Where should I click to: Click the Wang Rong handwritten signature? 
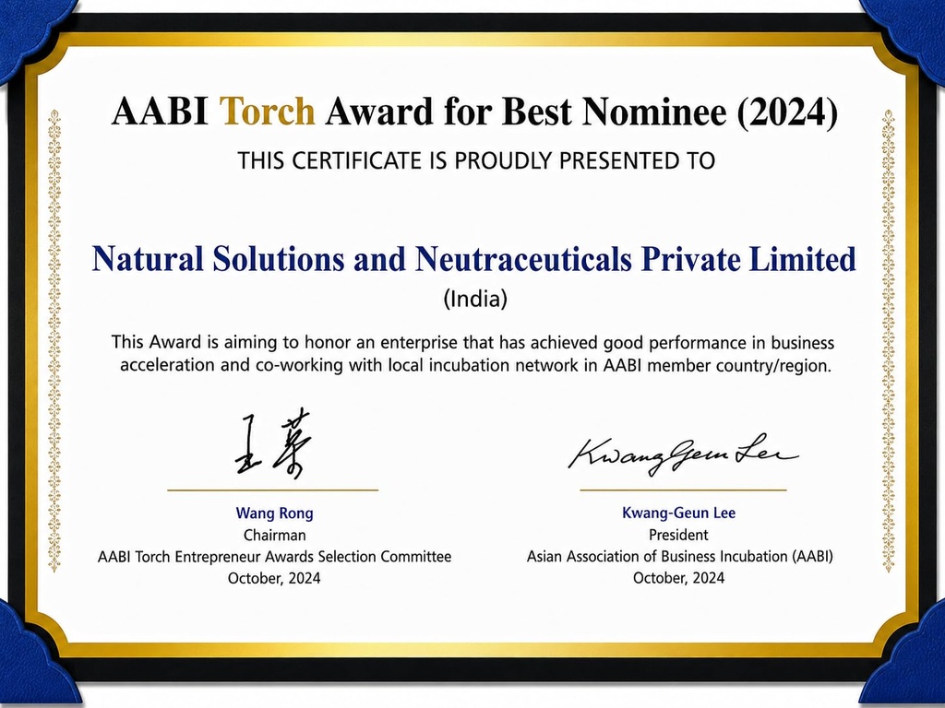[x=273, y=443]
